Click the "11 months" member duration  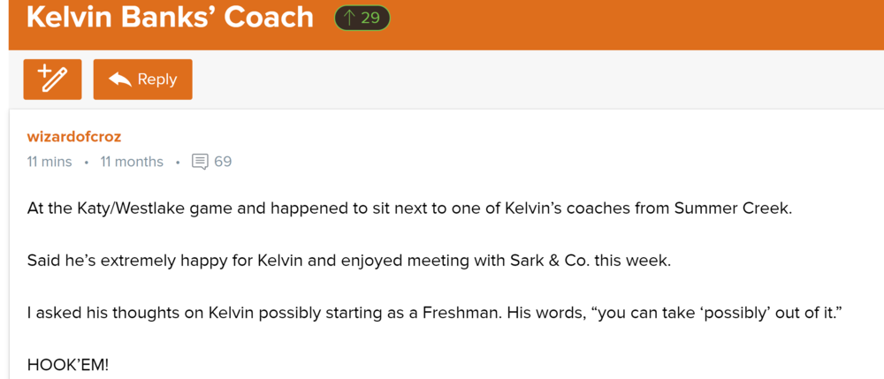(132, 162)
